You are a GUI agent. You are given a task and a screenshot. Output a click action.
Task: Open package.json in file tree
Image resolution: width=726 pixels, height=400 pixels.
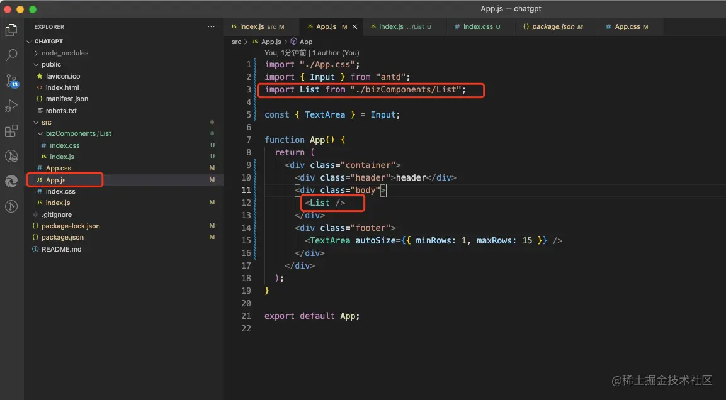[62, 238]
